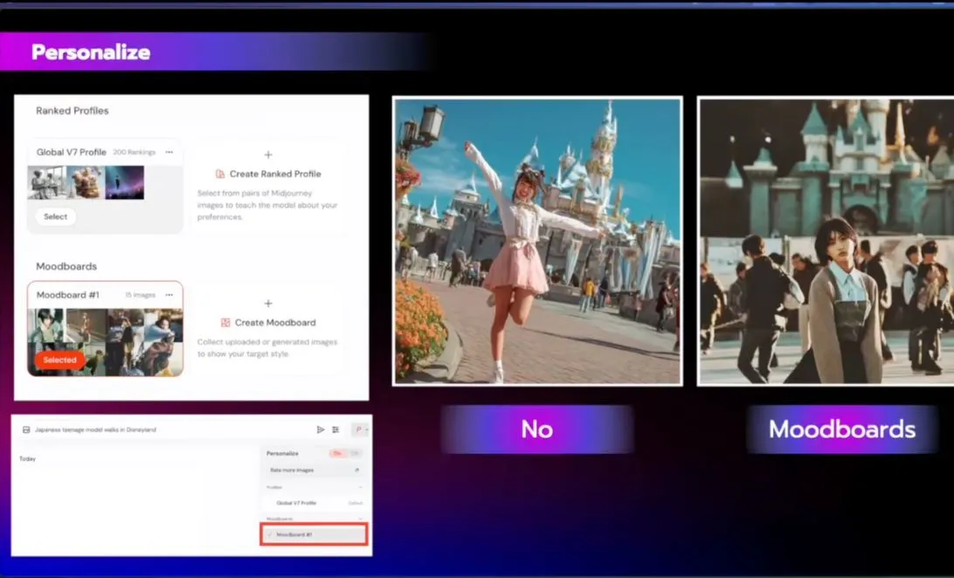The height and width of the screenshot is (578, 954).
Task: Click the 'Ranked Profiles' heading
Action: 73,111
